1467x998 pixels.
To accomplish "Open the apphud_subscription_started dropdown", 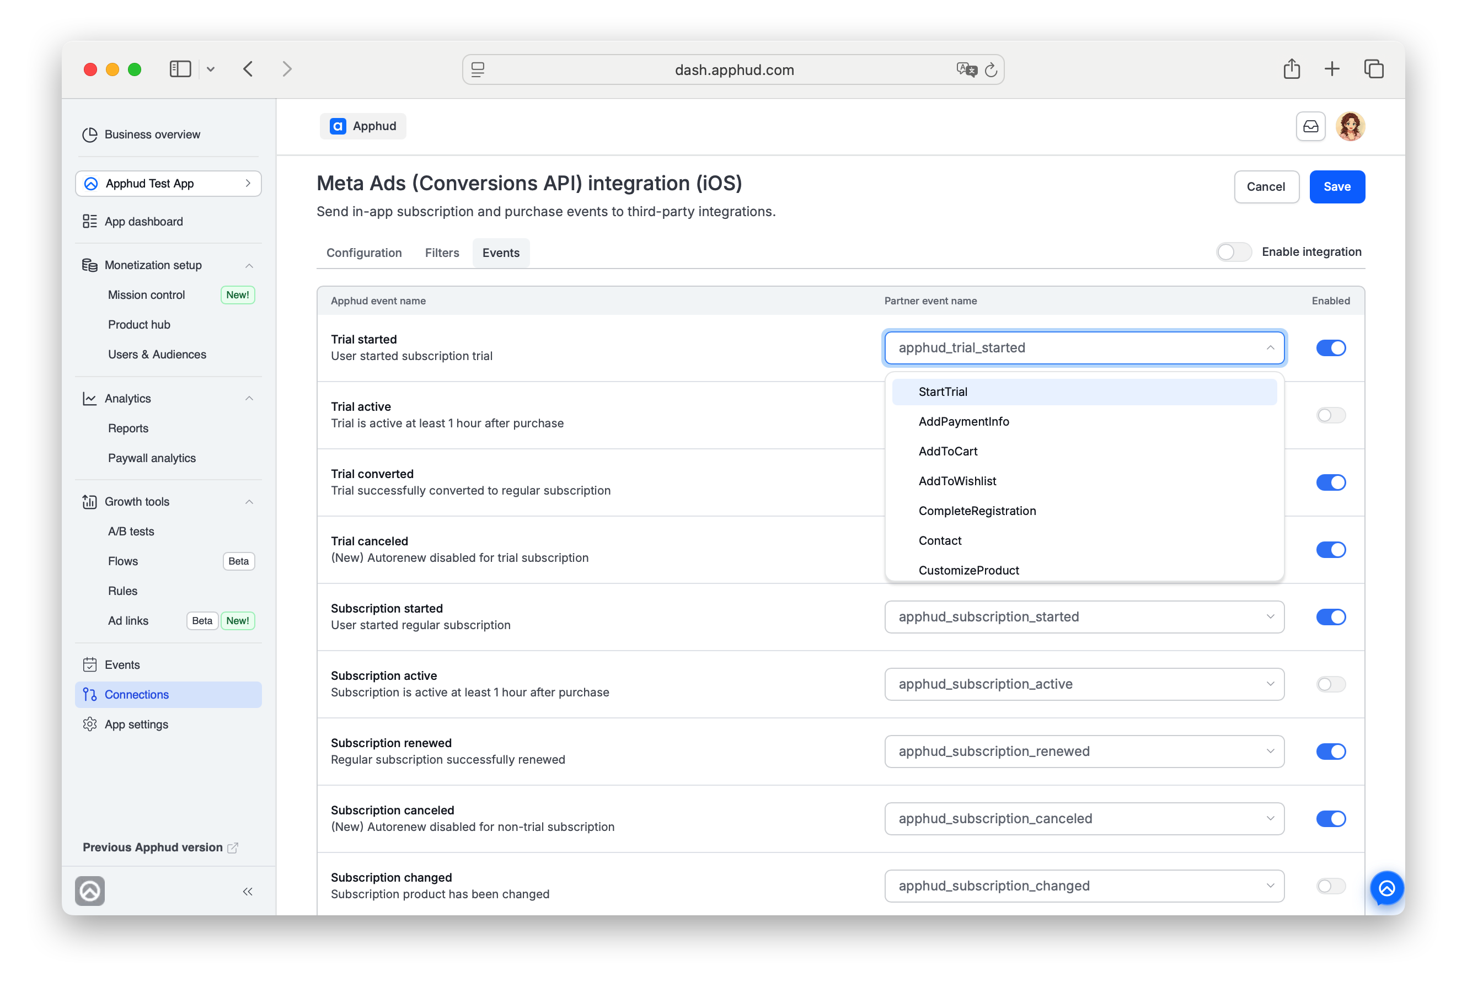I will click(1084, 617).
